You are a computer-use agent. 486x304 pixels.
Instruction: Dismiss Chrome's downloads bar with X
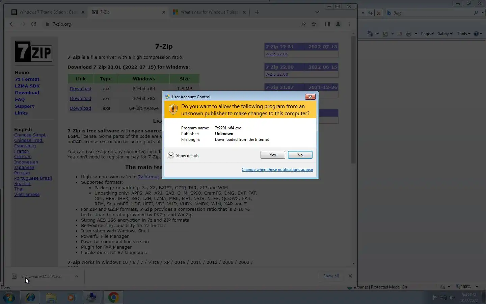(x=350, y=276)
